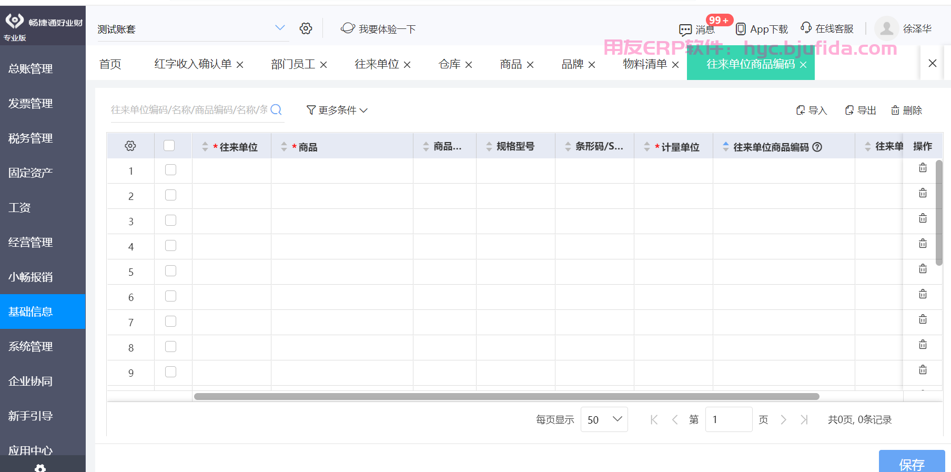The width and height of the screenshot is (951, 472).
Task: Click the toolbar 删除 button
Action: tap(906, 110)
